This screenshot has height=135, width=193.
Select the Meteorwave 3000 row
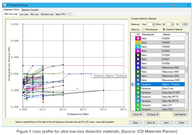click(x=158, y=72)
